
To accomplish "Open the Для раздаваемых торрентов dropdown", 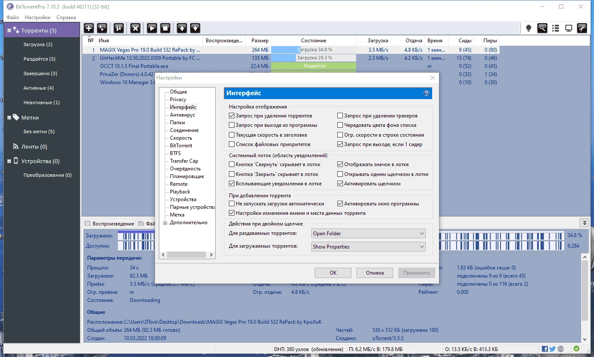I will coord(368,234).
